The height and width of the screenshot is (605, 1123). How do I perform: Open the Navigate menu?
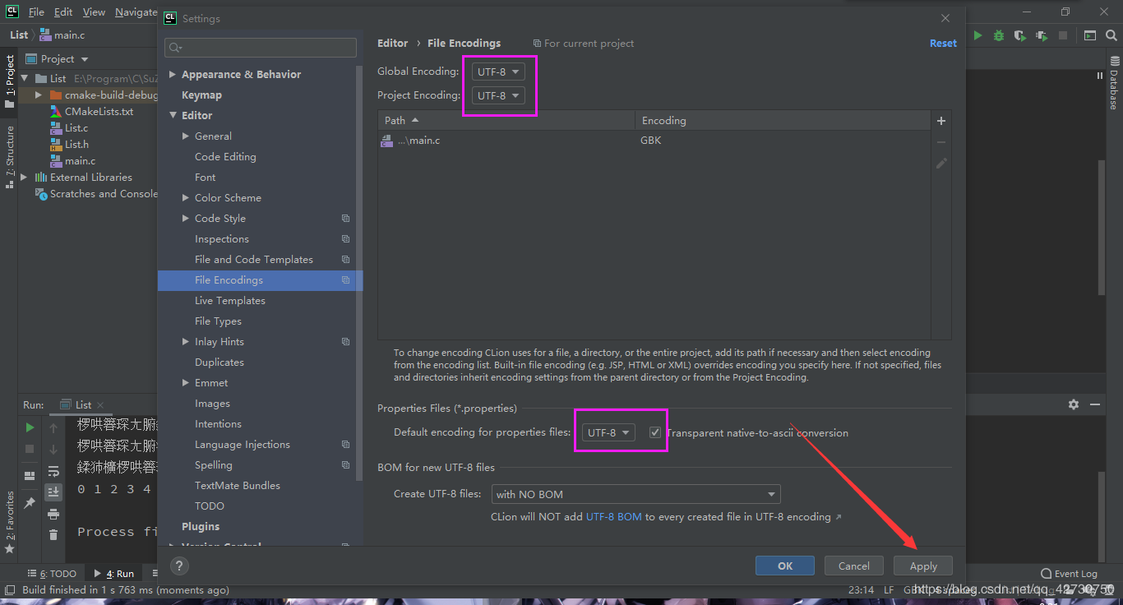click(x=136, y=12)
